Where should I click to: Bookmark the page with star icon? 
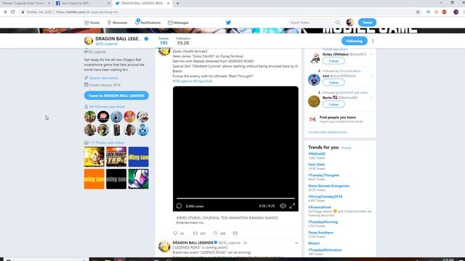coord(418,12)
